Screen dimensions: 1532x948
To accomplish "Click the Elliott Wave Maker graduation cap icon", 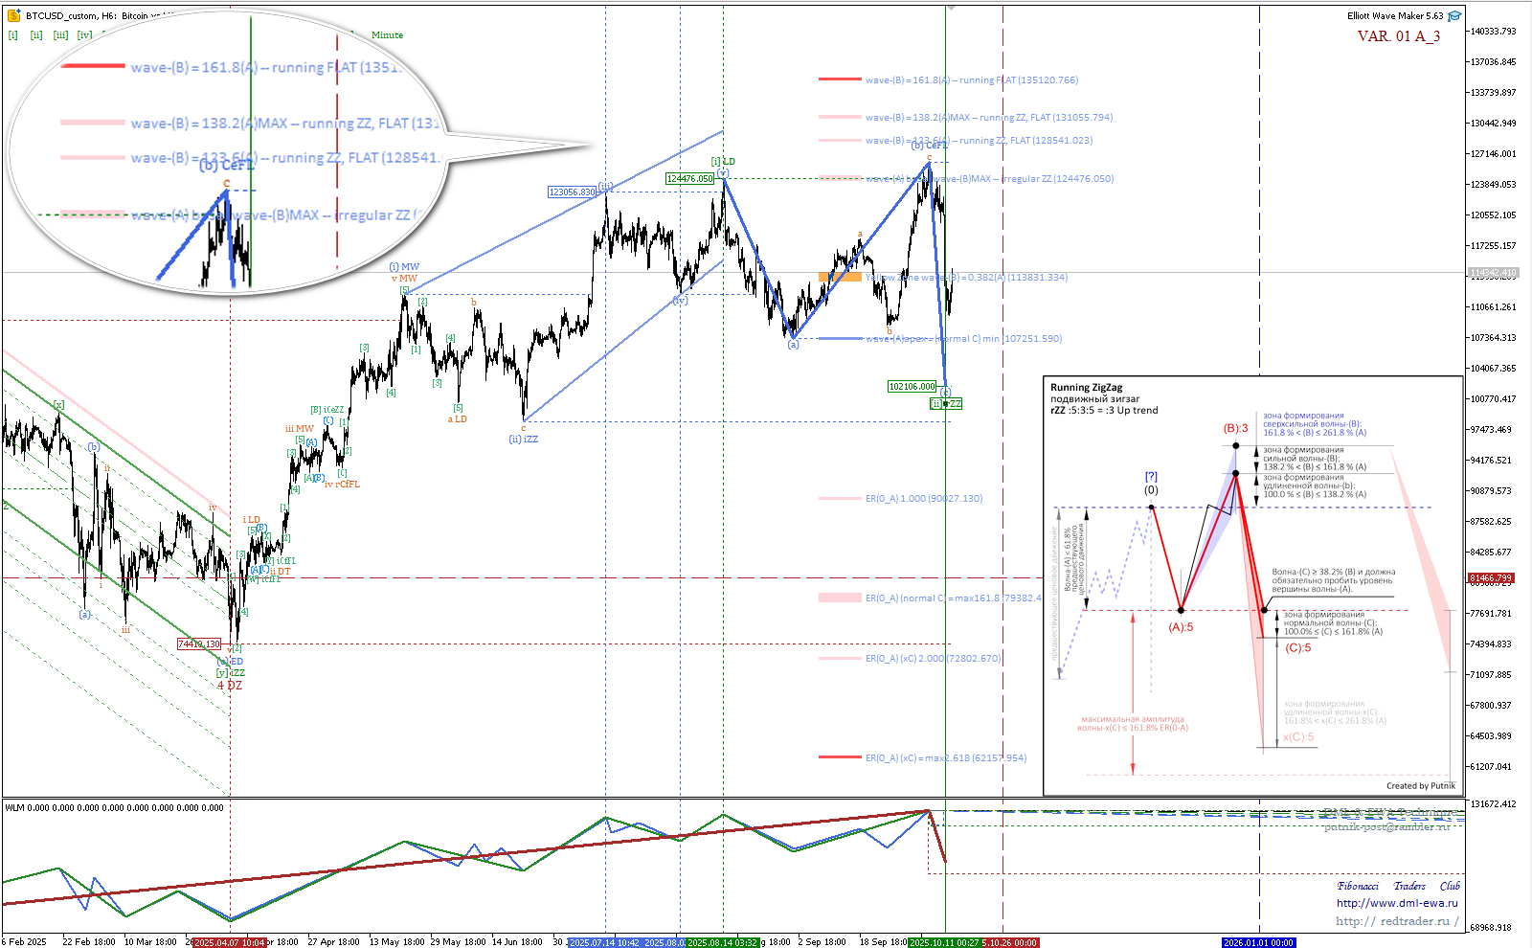I will (x=1454, y=16).
